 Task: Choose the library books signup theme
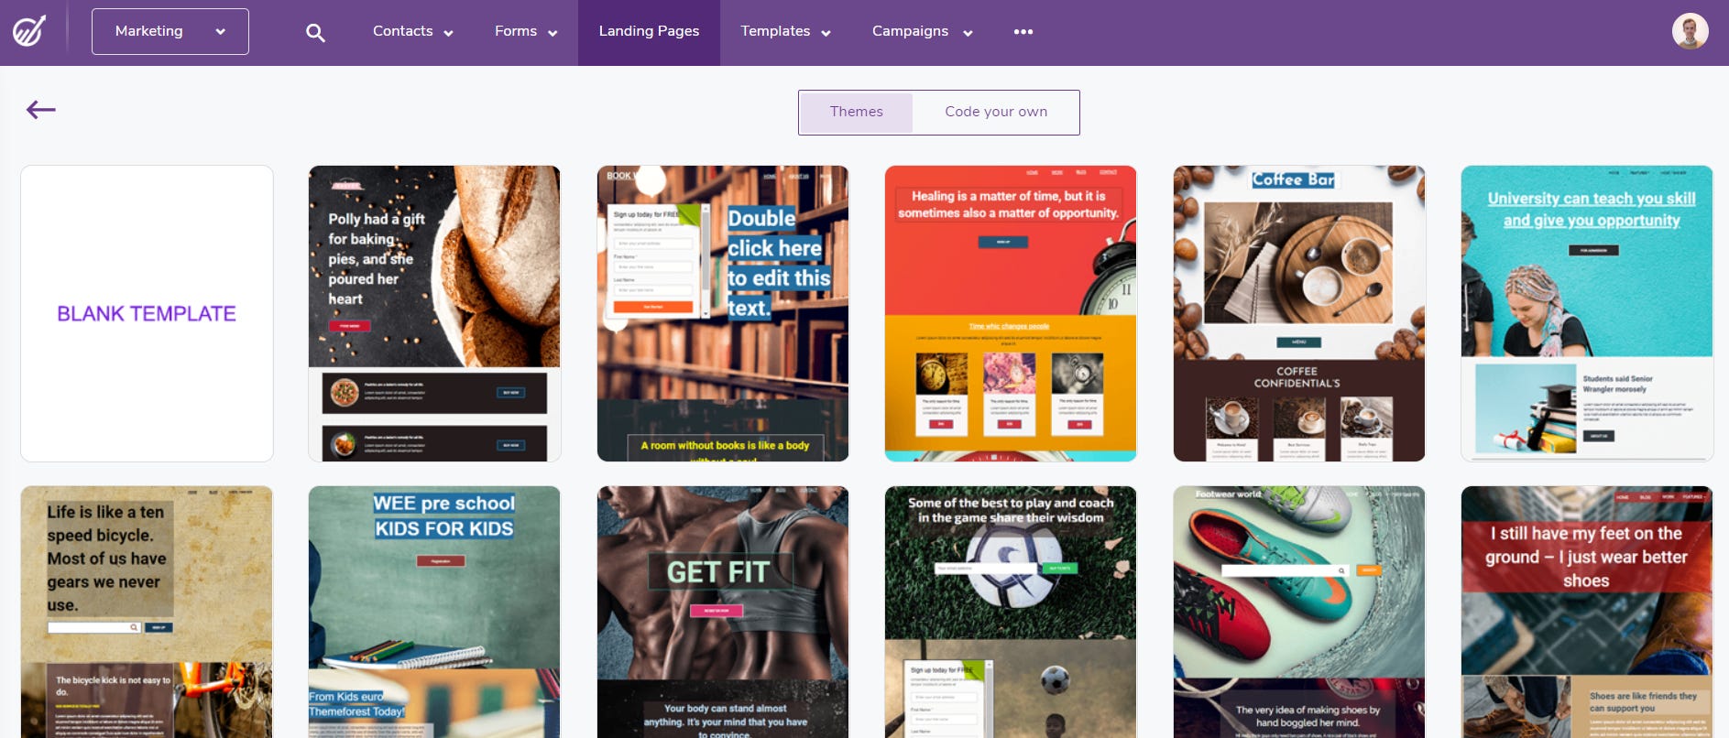click(723, 313)
